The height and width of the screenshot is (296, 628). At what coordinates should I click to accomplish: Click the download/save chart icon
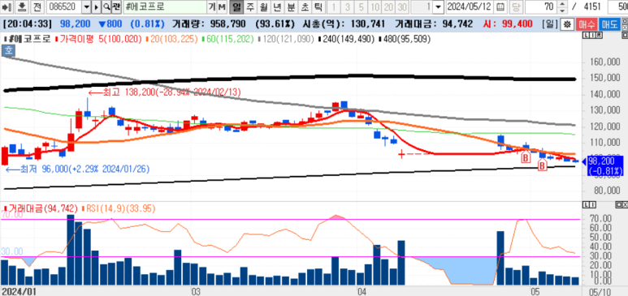(23, 6)
